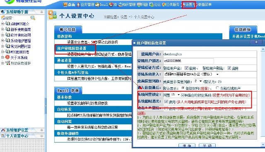This screenshot has width=265, height=152.
Task: Toggle the 登陆用户别名 启用 checkbox
Action: 229,68
